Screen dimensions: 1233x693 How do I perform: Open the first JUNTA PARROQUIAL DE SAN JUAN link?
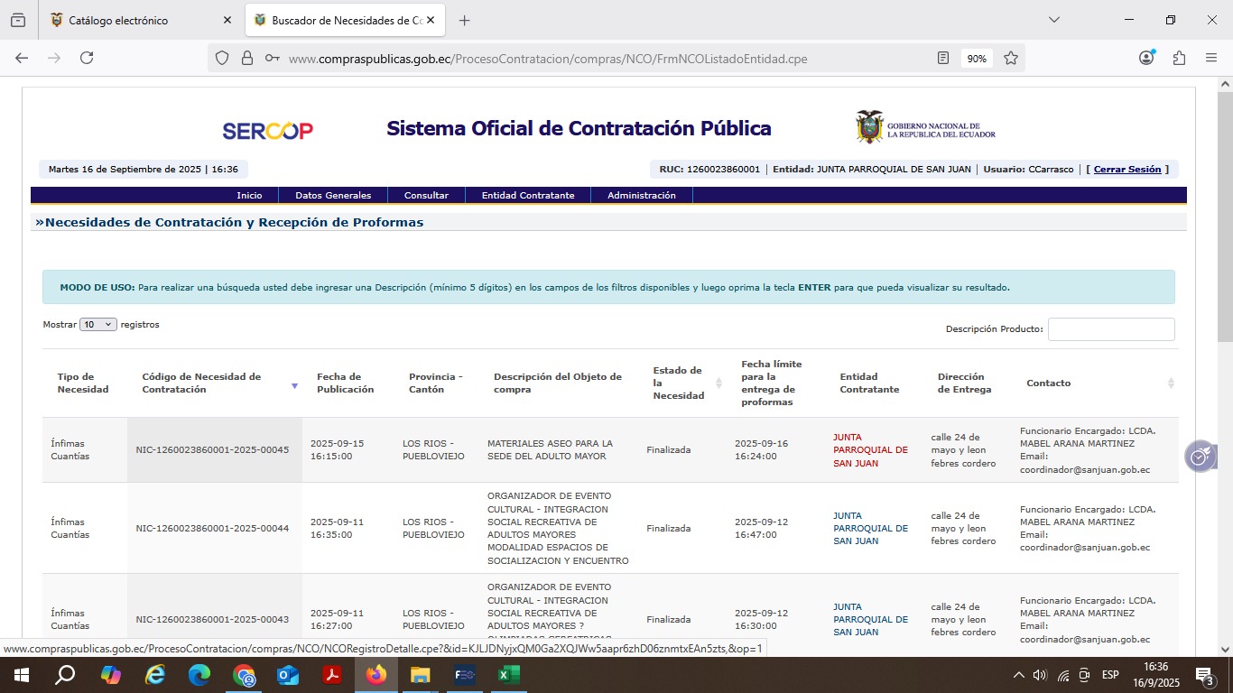click(870, 450)
